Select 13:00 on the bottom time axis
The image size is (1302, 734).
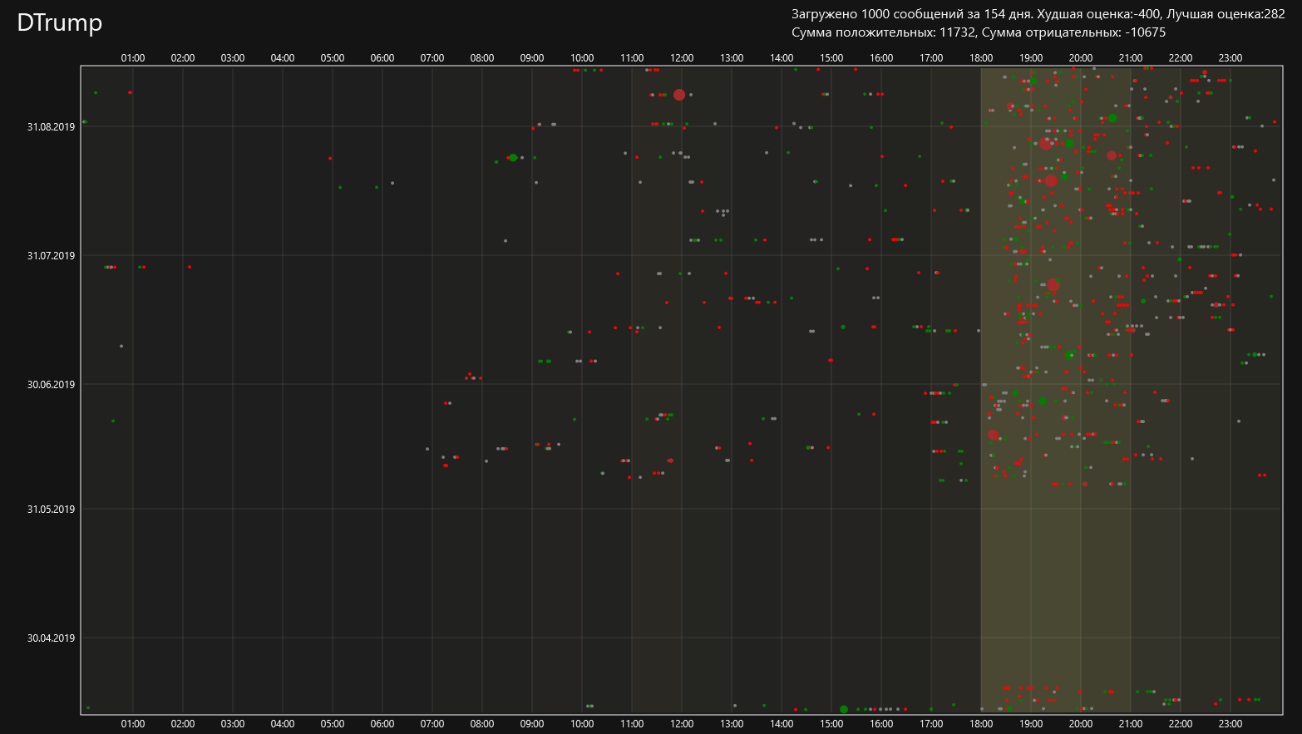(732, 724)
